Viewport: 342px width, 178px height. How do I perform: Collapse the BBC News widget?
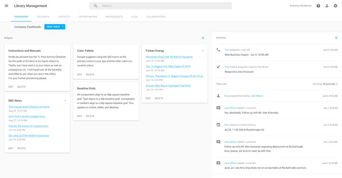(x=65, y=101)
